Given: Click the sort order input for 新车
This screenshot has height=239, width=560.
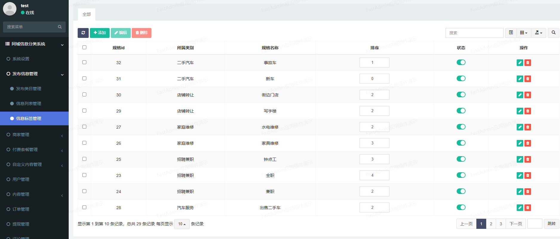Looking at the screenshot, I should (x=374, y=79).
